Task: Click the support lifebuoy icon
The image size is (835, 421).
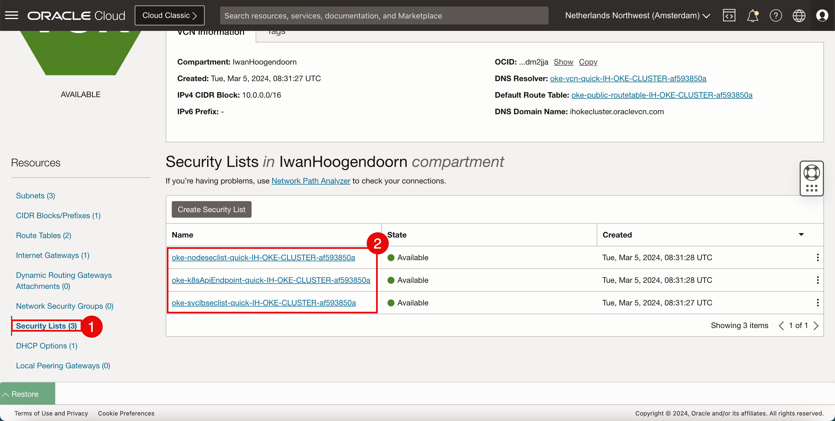Action: 811,173
